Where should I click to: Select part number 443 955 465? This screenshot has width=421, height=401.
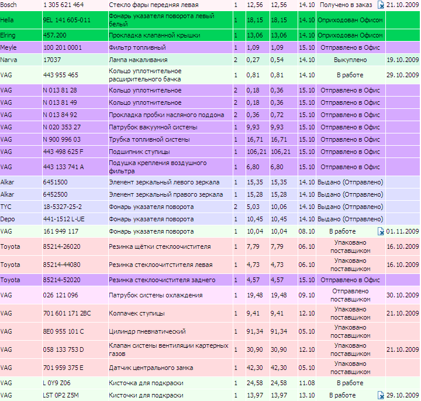click(61, 75)
